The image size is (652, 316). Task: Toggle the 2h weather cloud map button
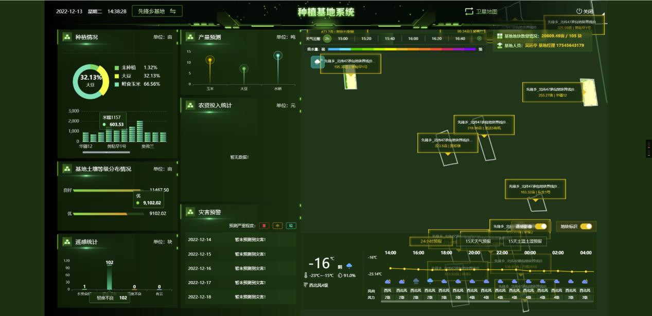[327, 39]
